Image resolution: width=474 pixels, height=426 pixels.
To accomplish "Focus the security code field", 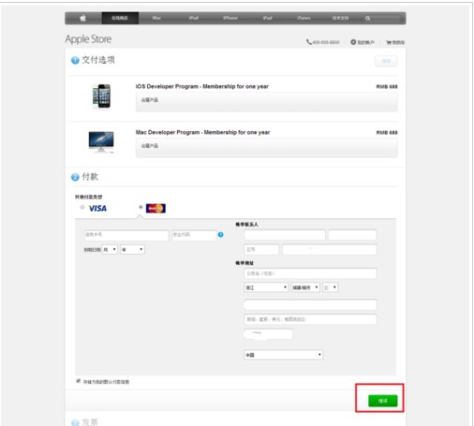I will 194,235.
